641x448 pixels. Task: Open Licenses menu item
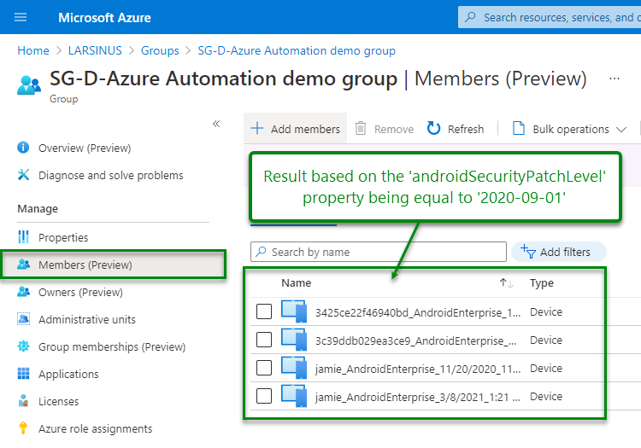coord(58,401)
